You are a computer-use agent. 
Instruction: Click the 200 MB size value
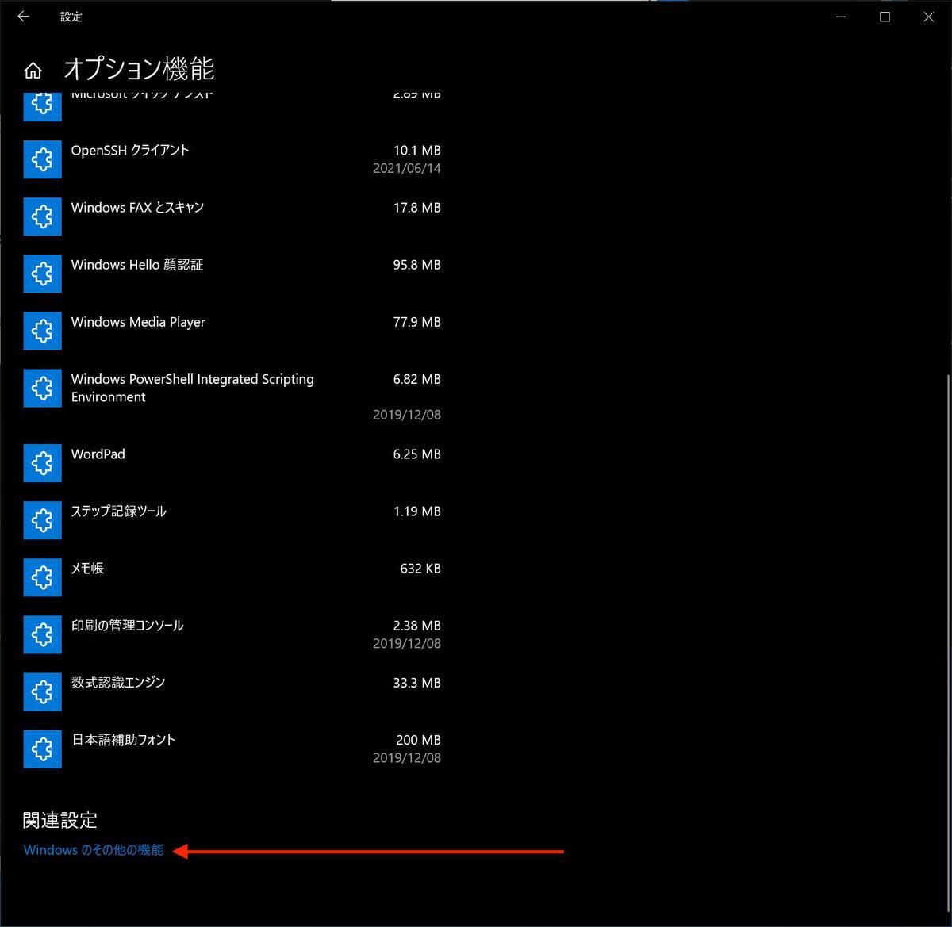pyautogui.click(x=418, y=739)
